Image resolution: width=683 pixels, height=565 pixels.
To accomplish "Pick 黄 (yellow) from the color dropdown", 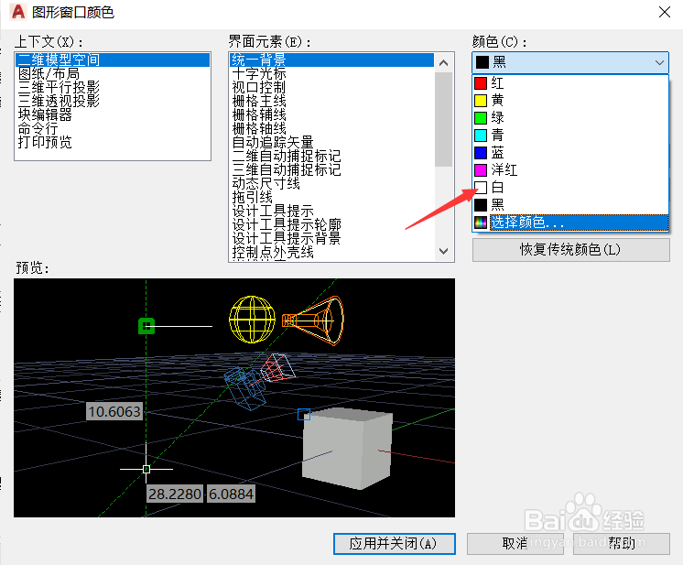I will [570, 100].
